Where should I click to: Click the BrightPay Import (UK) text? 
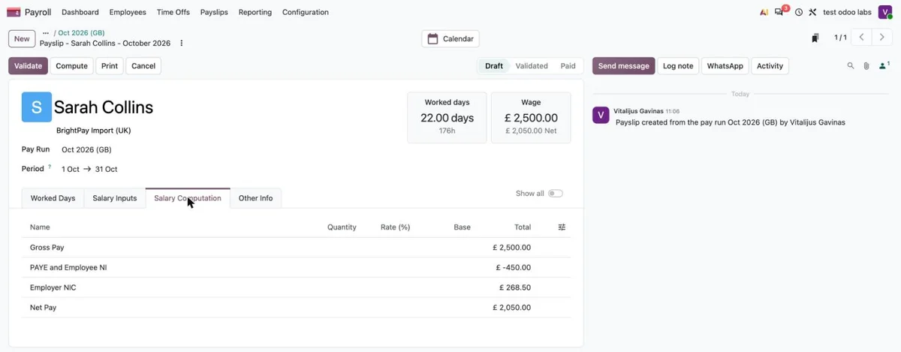[94, 131]
